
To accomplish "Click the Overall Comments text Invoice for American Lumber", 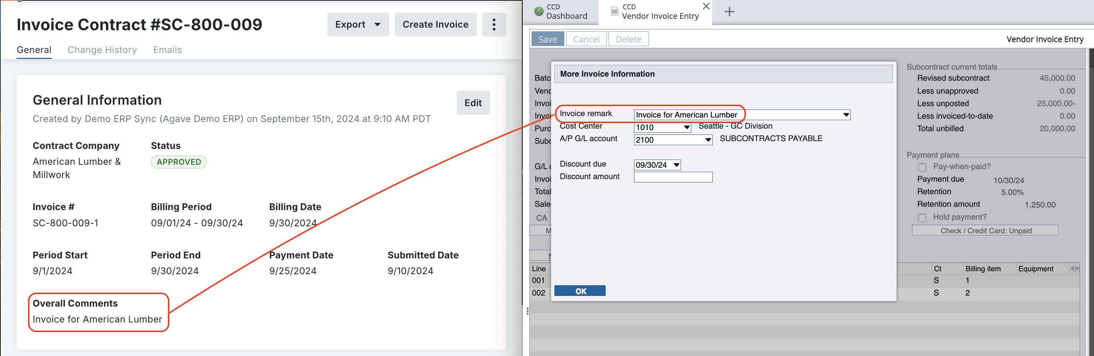I will (x=97, y=319).
